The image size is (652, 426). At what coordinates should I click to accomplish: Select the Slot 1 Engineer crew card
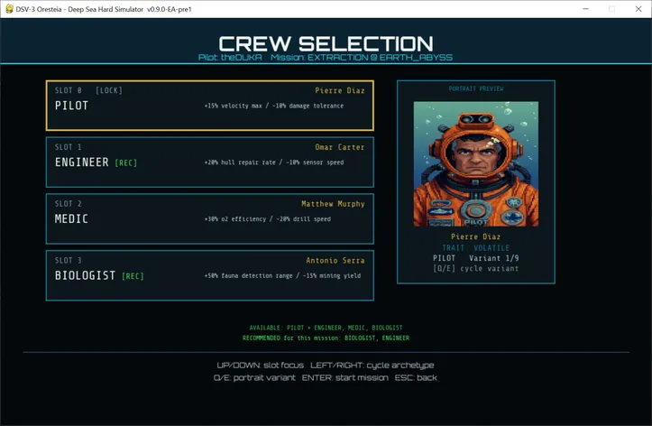click(210, 162)
